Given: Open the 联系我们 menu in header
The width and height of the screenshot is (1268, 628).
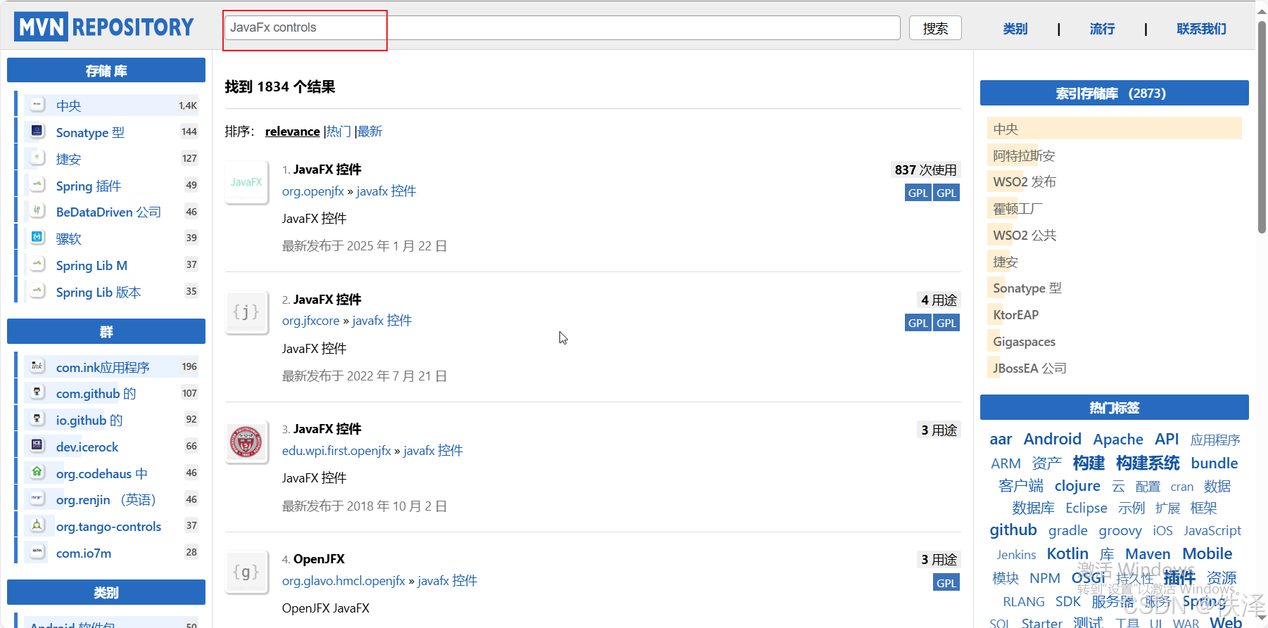Looking at the screenshot, I should tap(1202, 29).
